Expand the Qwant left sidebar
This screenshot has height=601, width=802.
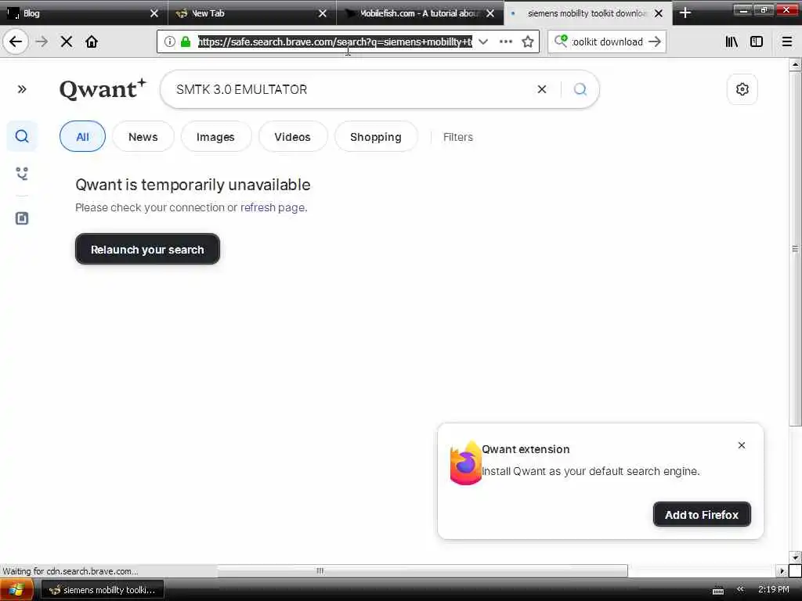21,89
